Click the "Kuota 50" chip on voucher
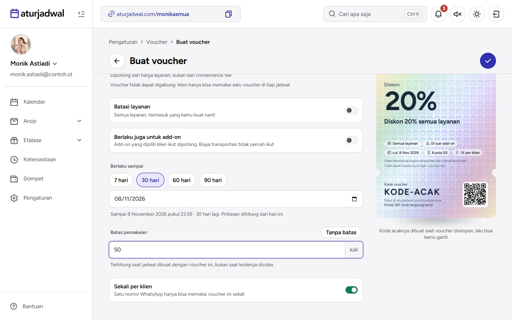The image size is (512, 320). click(x=437, y=153)
